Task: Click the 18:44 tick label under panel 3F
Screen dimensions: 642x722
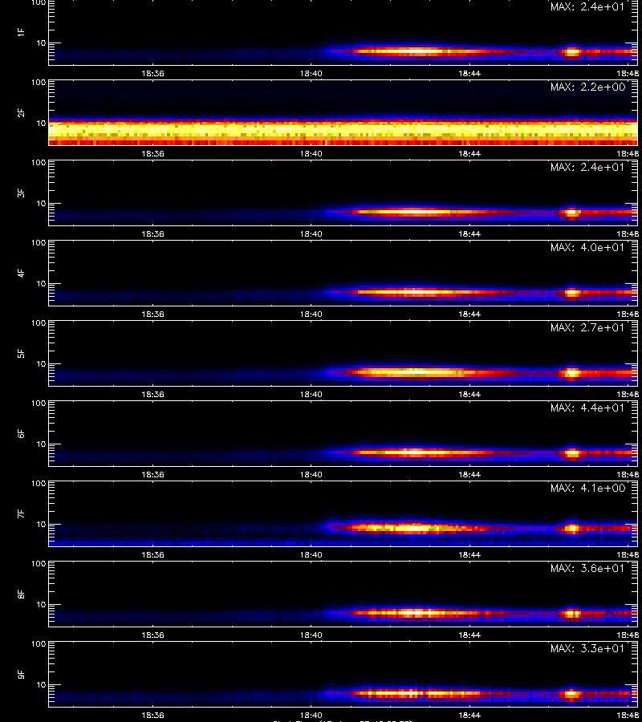Action: pos(469,233)
